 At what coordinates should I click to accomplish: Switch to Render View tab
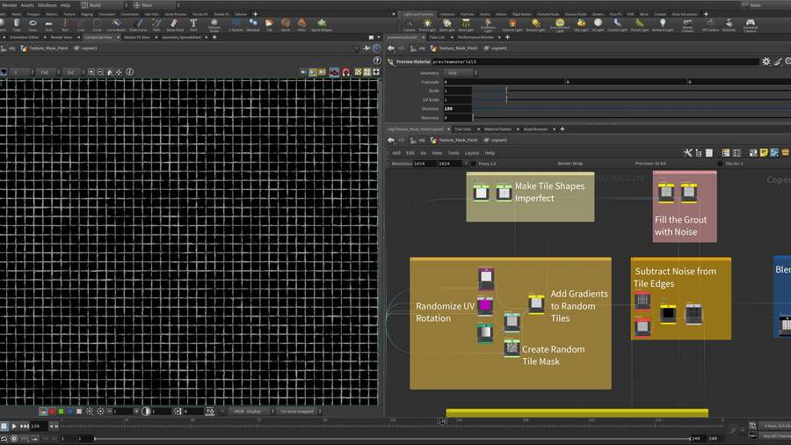coord(61,37)
